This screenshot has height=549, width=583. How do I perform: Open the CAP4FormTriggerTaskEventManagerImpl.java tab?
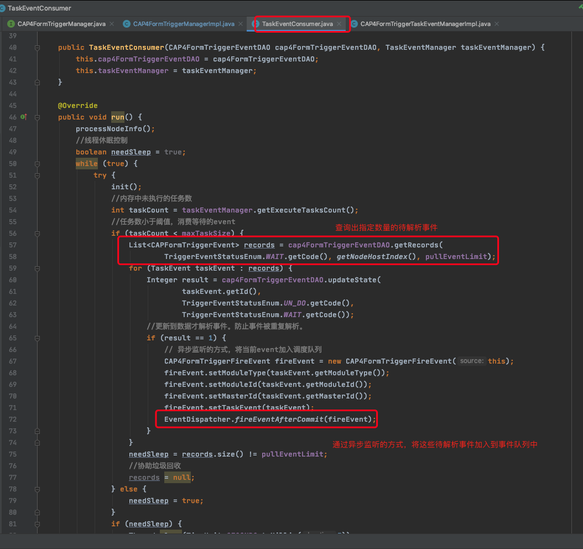point(425,24)
